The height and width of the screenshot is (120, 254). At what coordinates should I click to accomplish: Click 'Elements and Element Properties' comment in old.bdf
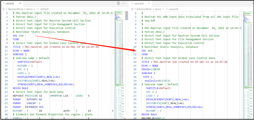53,115
